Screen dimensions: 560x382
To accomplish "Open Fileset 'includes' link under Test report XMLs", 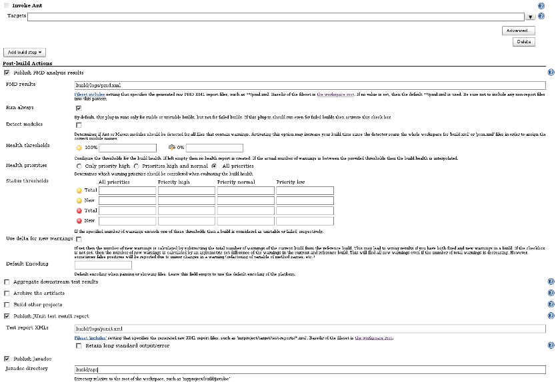I will click(x=91, y=338).
